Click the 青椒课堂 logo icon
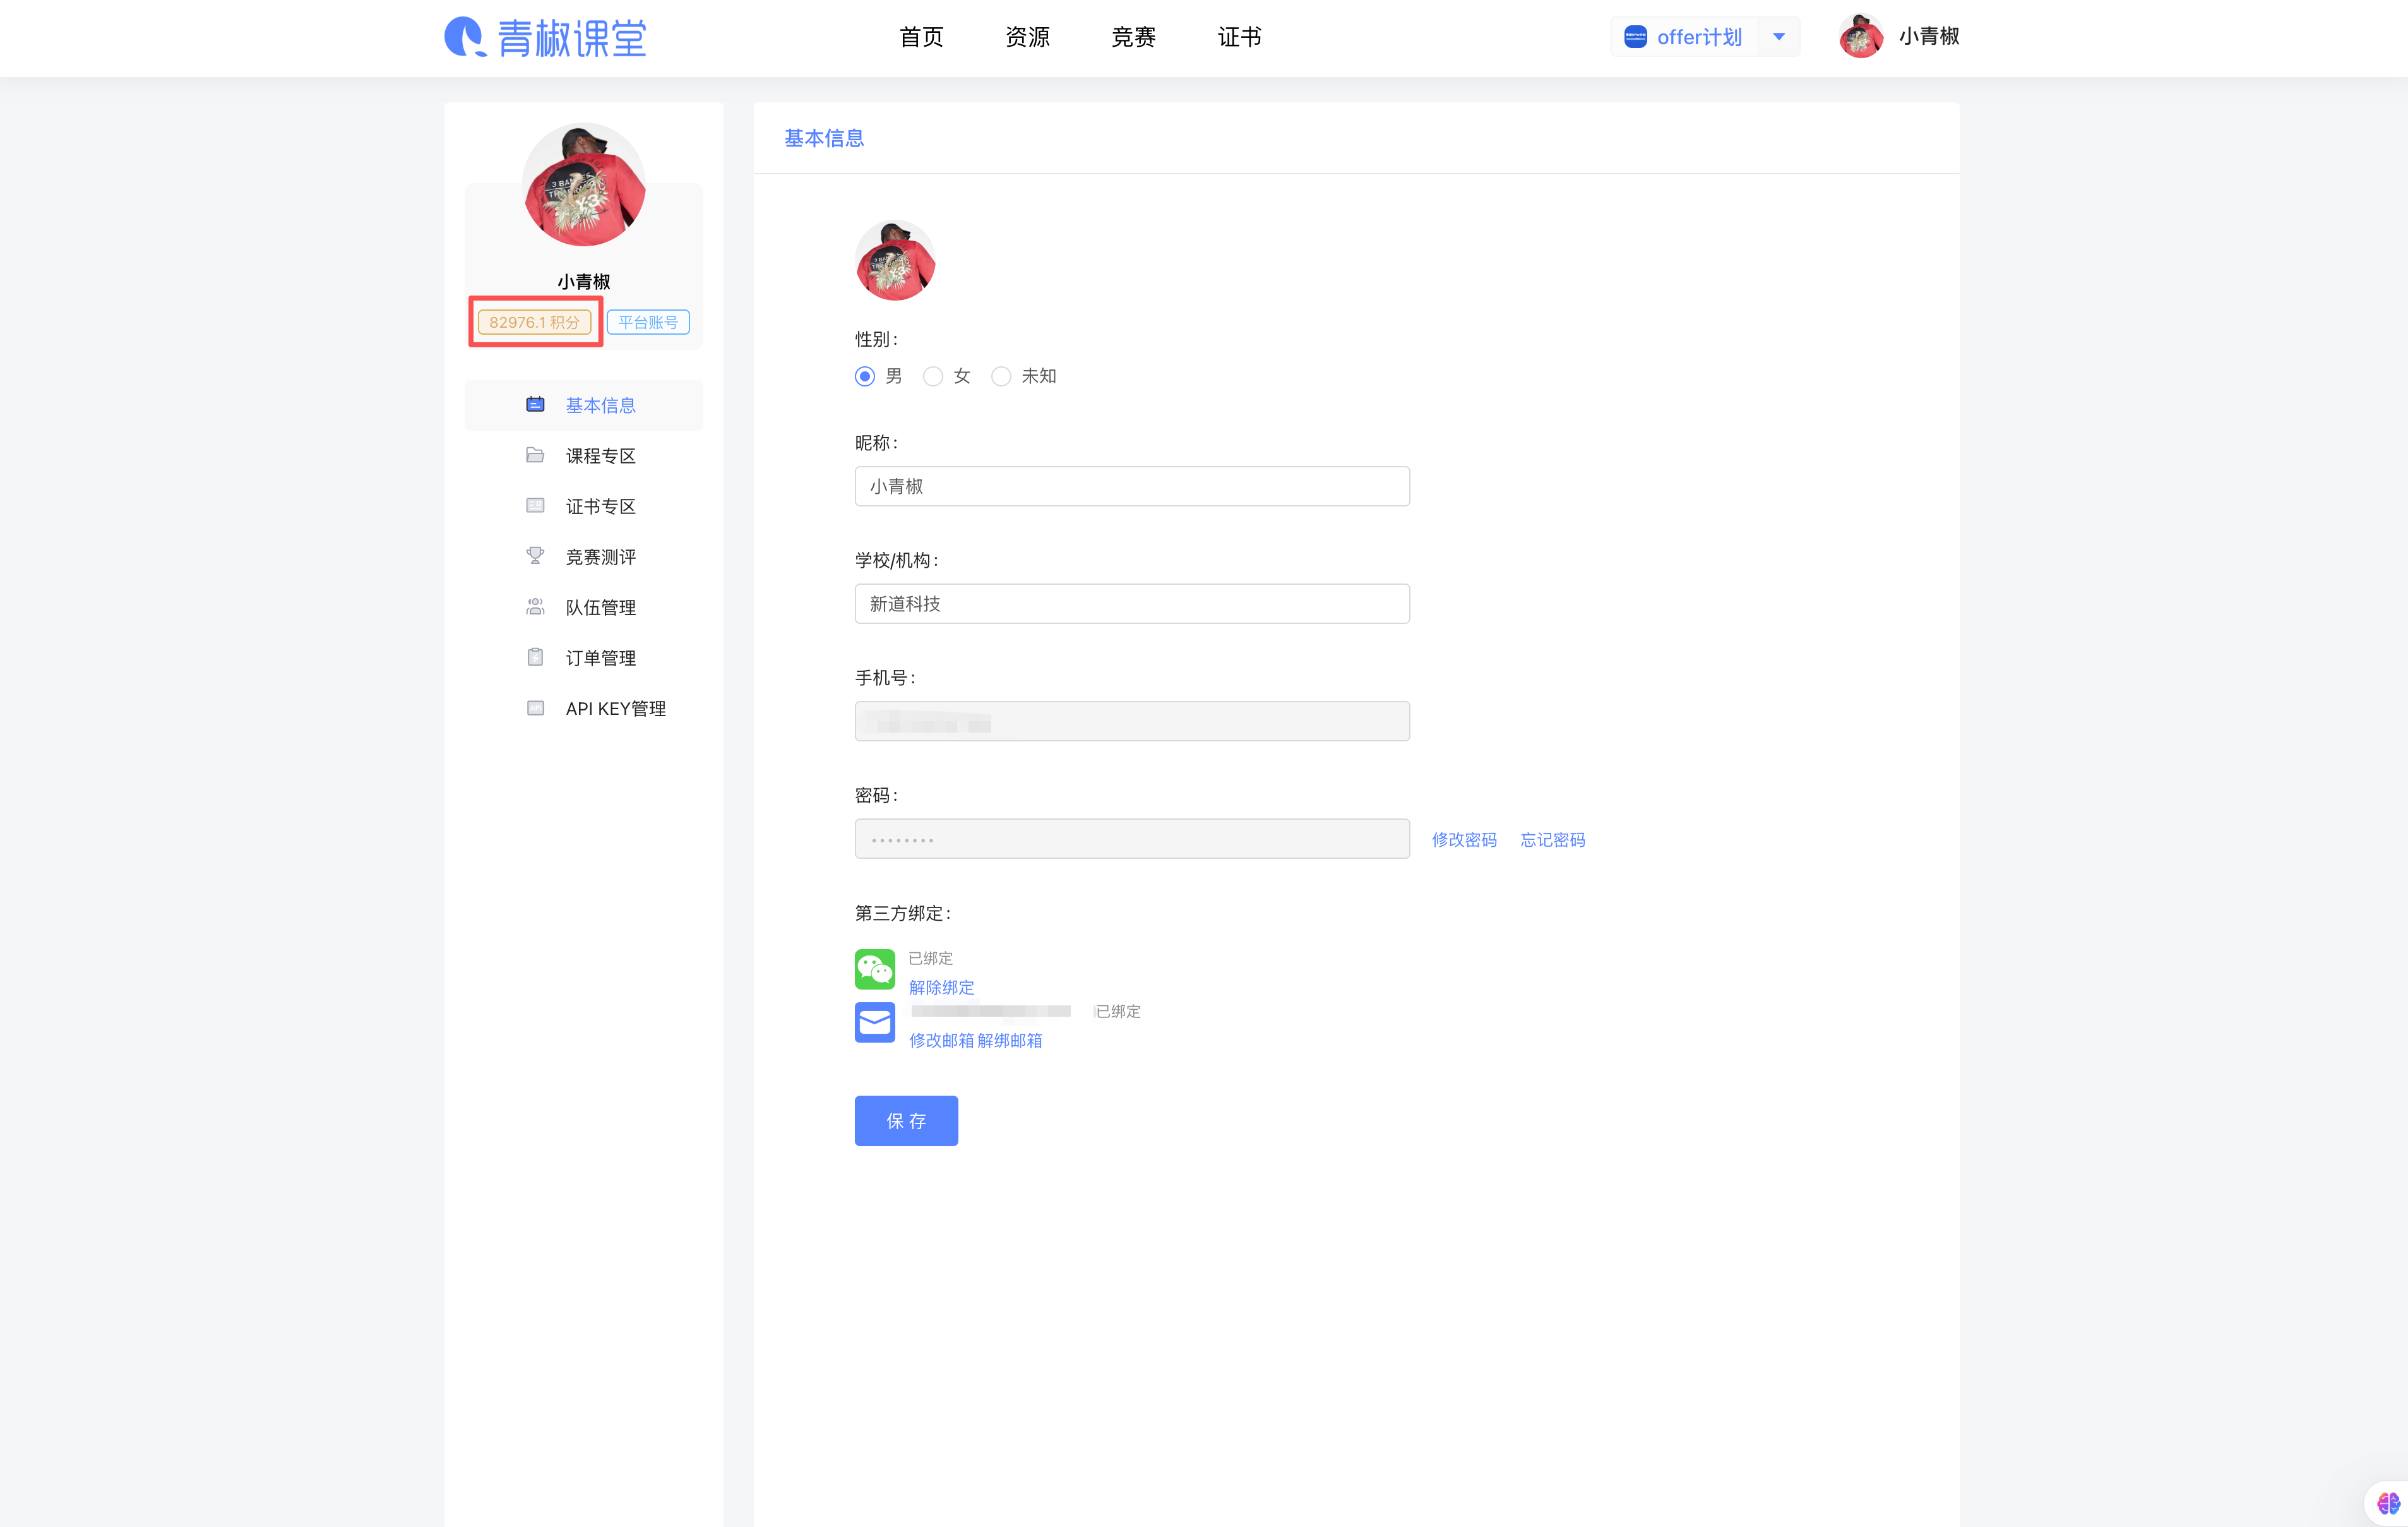Image resolution: width=2408 pixels, height=1527 pixels. click(x=464, y=37)
